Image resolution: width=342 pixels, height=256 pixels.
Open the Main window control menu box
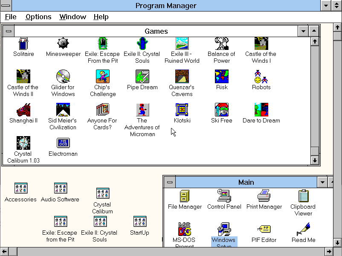170,182
